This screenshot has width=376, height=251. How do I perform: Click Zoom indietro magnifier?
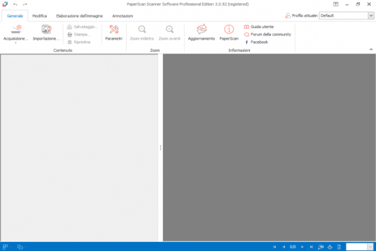pyautogui.click(x=142, y=32)
